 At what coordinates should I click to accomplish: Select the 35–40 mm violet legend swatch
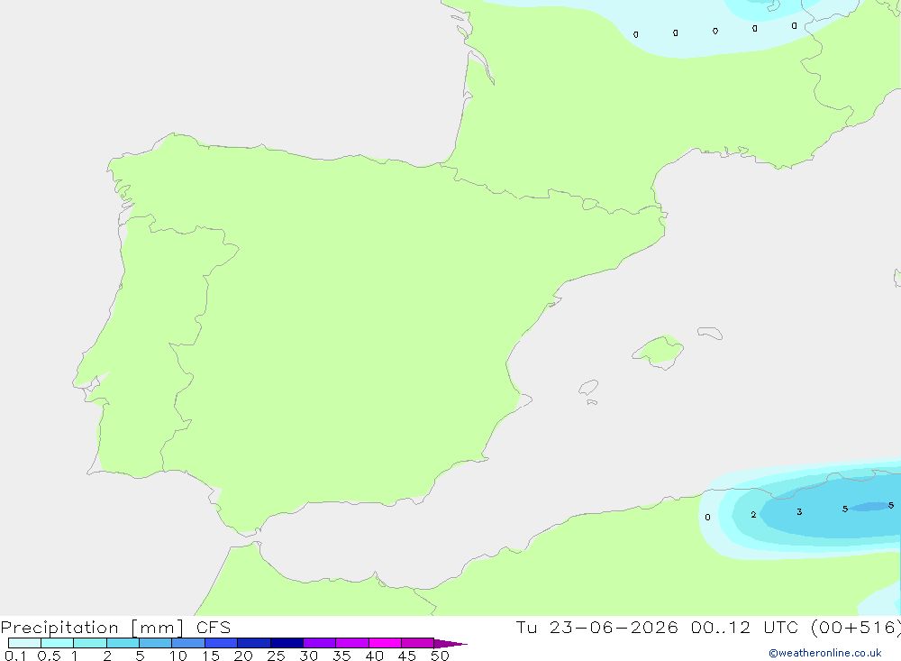352,643
